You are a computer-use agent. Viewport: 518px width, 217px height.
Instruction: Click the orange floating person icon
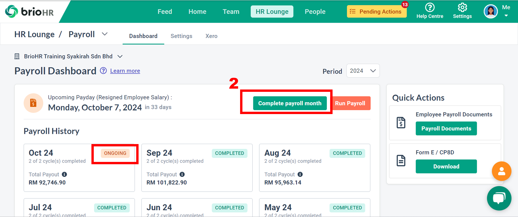501,171
